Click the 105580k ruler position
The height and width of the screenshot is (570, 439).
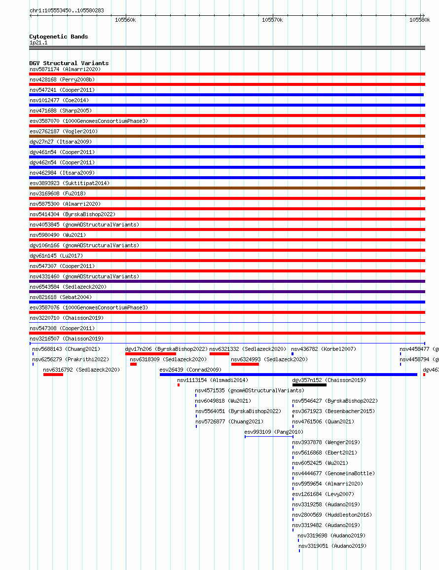click(420, 20)
